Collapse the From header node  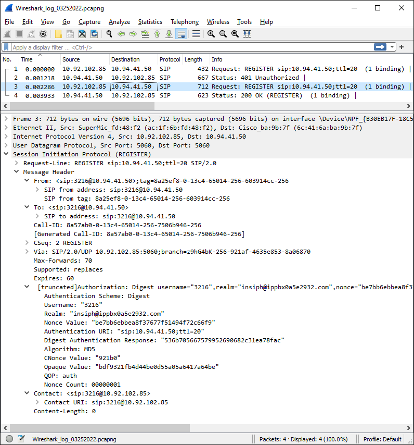tap(27, 180)
